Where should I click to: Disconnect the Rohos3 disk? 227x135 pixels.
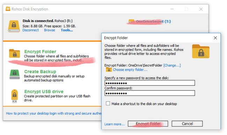(30, 30)
